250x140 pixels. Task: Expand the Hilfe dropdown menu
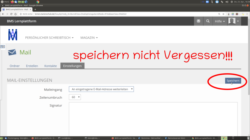click(x=220, y=21)
